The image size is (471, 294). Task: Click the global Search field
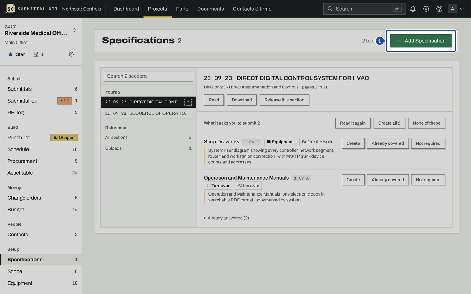364,9
